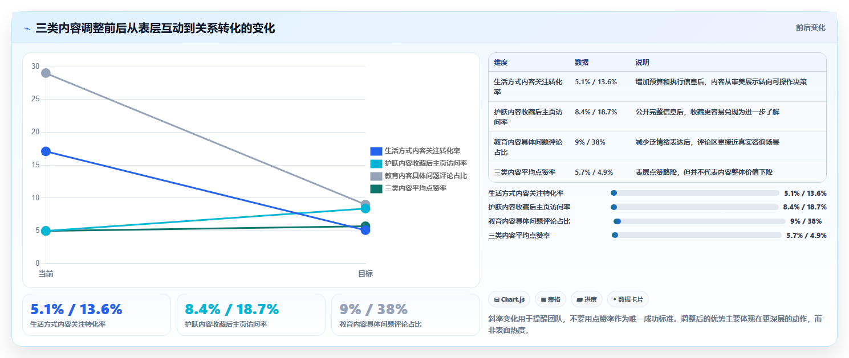The image size is (849, 358).
Task: Click the 目标 x-axis label
Action: click(x=365, y=274)
